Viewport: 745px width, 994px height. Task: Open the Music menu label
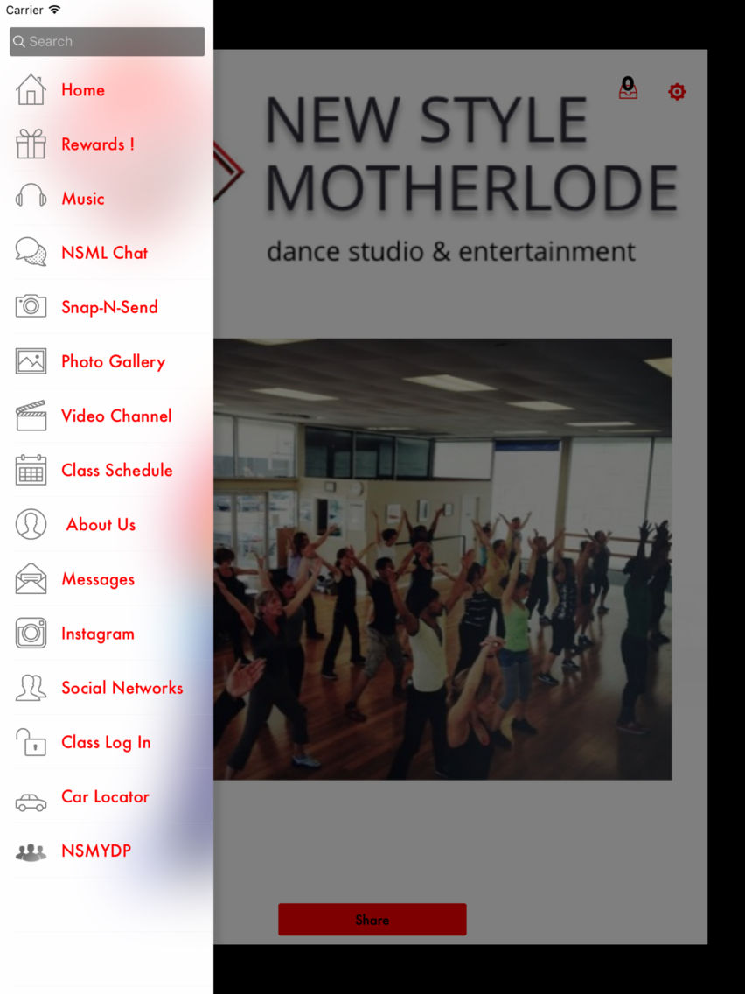[83, 199]
